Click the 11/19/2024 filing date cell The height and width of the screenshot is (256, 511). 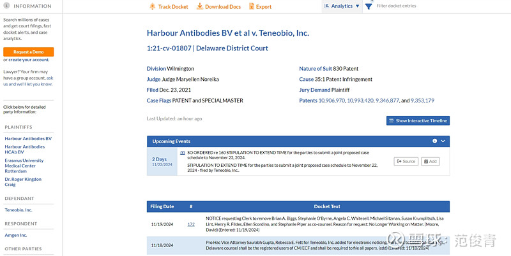click(162, 224)
